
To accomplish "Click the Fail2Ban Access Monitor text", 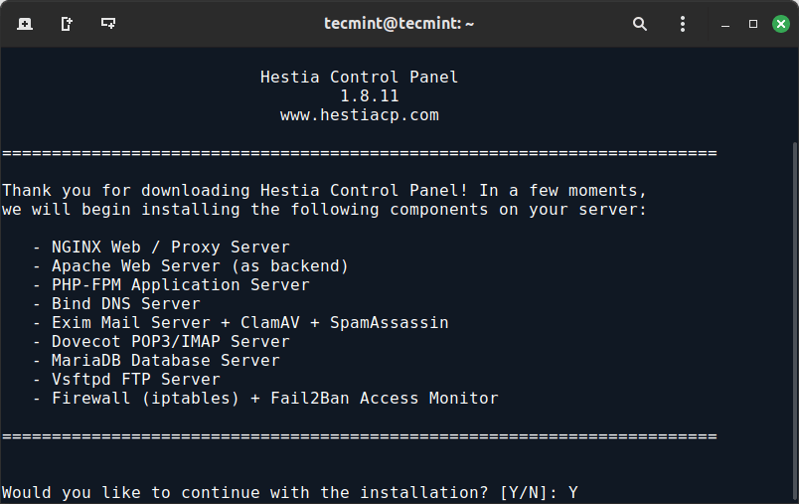I will click(x=385, y=398).
